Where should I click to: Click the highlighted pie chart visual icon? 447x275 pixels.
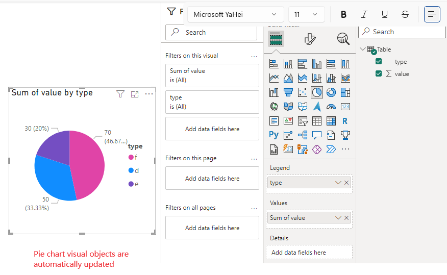click(317, 92)
